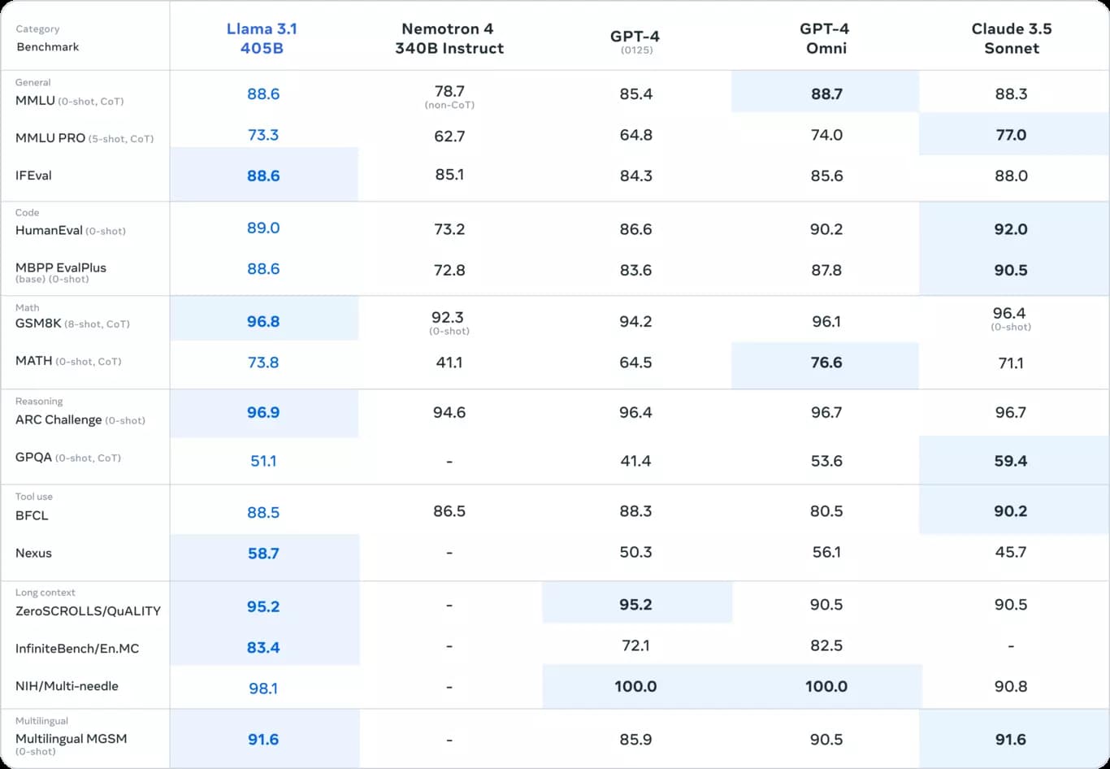The image size is (1110, 769).
Task: Select the Nexus benchmark label
Action: [x=33, y=553]
